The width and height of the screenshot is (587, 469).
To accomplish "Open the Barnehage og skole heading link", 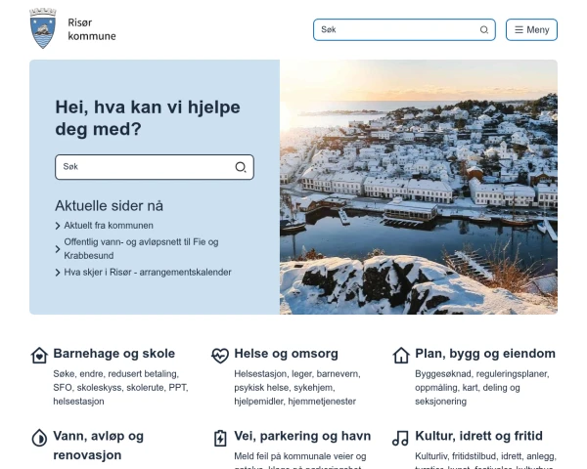I will pos(114,354).
